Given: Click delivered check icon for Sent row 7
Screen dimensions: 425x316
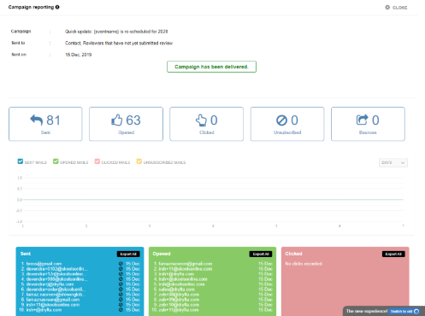Looking at the screenshot, I should [121, 295].
